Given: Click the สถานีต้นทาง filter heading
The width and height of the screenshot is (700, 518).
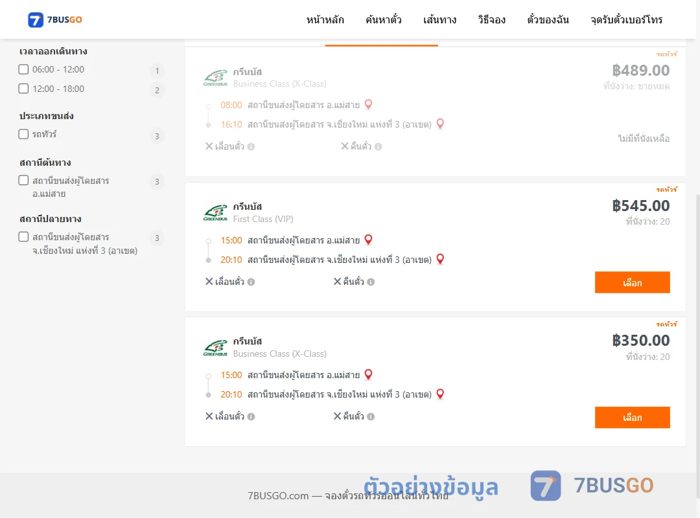Looking at the screenshot, I should [x=45, y=162].
